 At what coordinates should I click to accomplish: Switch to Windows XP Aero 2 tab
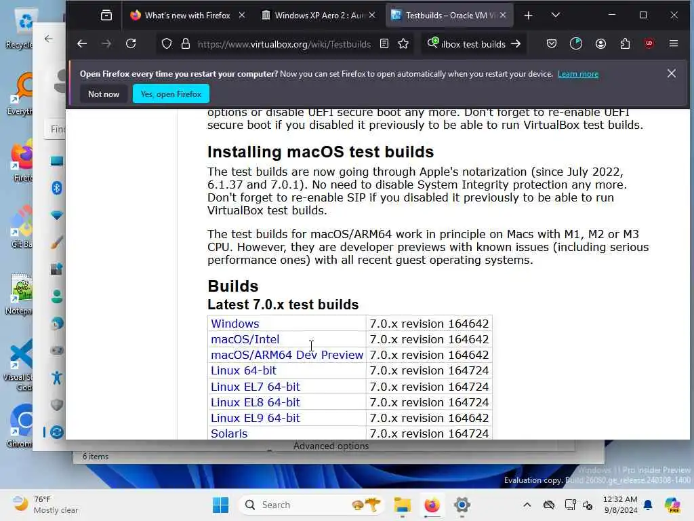tap(318, 16)
